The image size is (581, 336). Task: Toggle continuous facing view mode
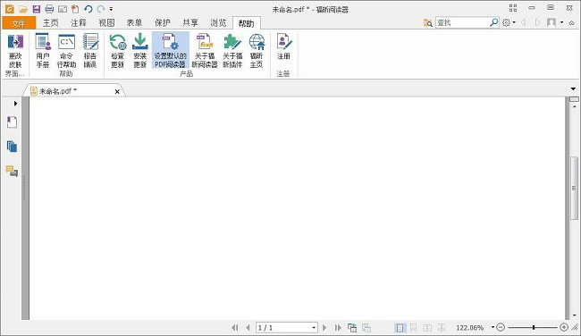pyautogui.click(x=442, y=327)
